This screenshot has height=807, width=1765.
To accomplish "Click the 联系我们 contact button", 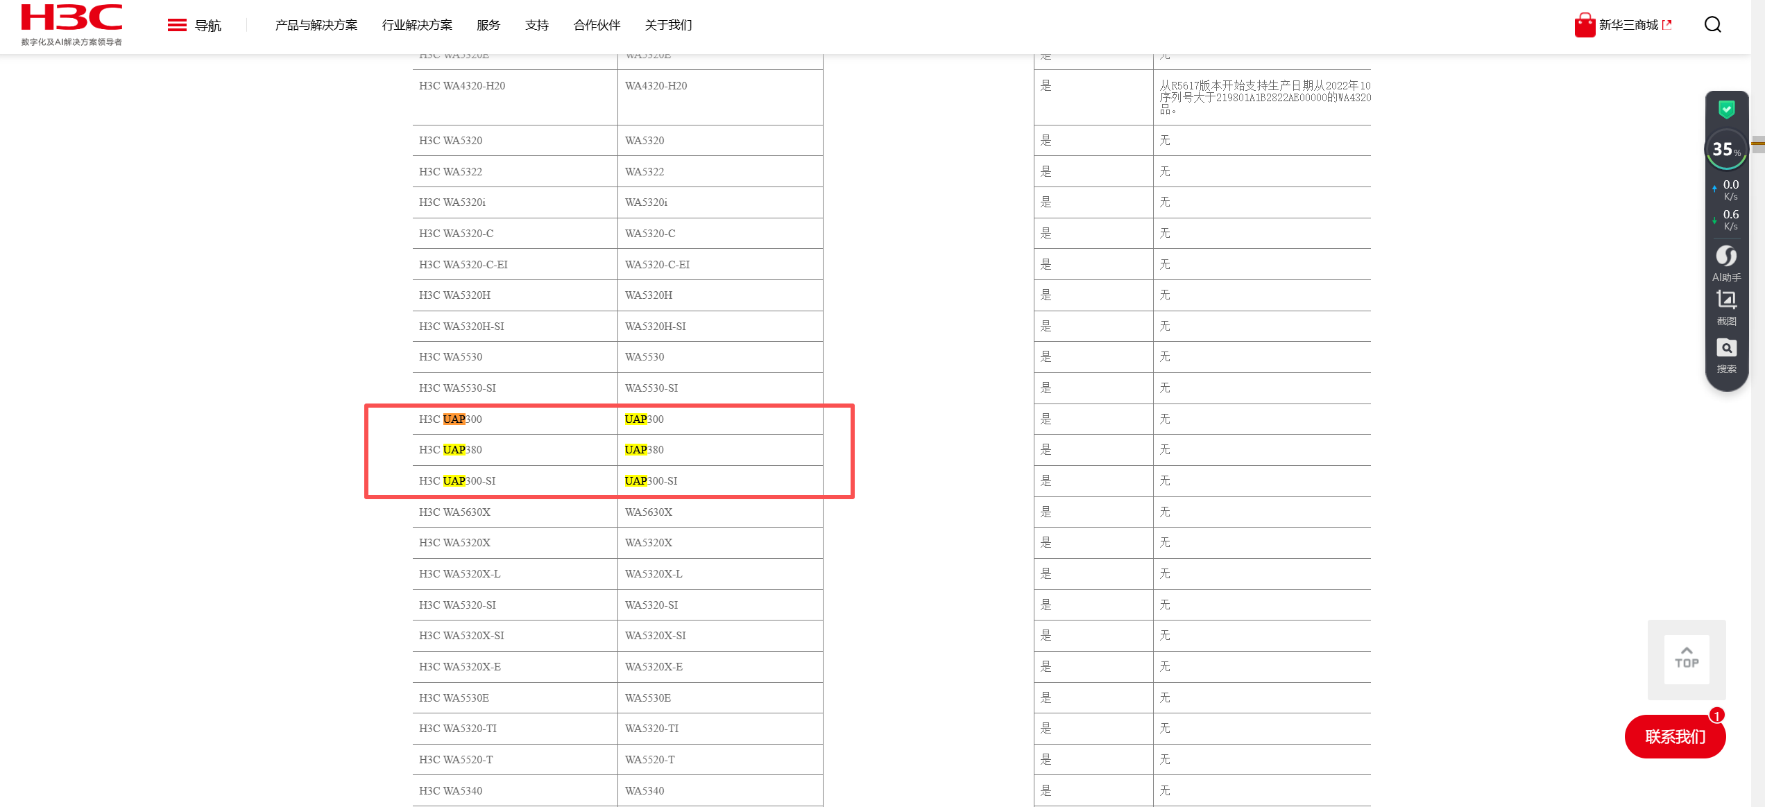I will (1675, 736).
